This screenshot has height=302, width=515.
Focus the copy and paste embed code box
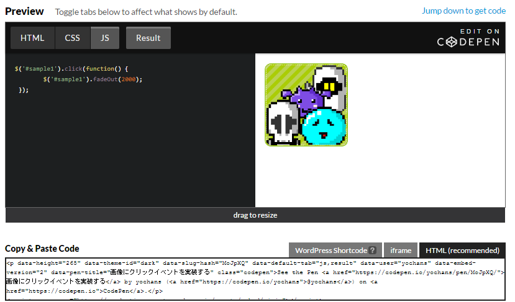255,279
